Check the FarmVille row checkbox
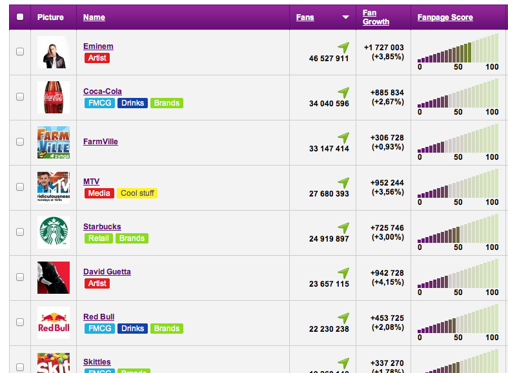This screenshot has height=373, width=508. click(20, 142)
